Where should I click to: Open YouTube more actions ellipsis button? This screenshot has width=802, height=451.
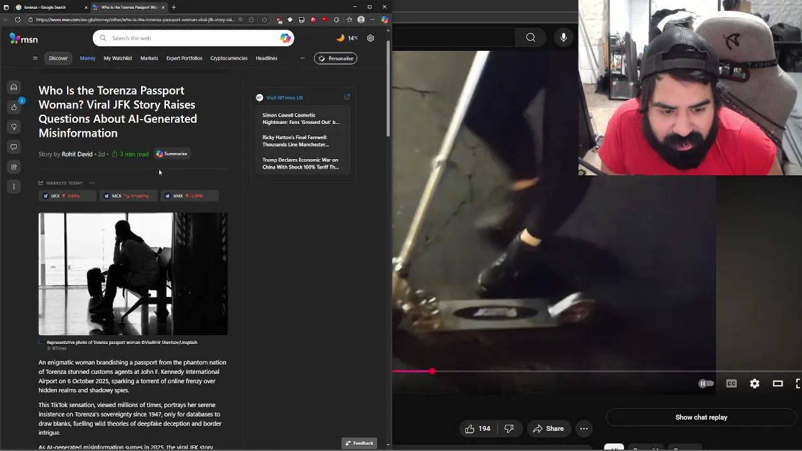tap(584, 428)
